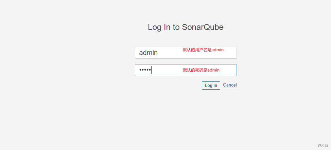Click the password dots in password field
The image size is (331, 150).
(145, 70)
